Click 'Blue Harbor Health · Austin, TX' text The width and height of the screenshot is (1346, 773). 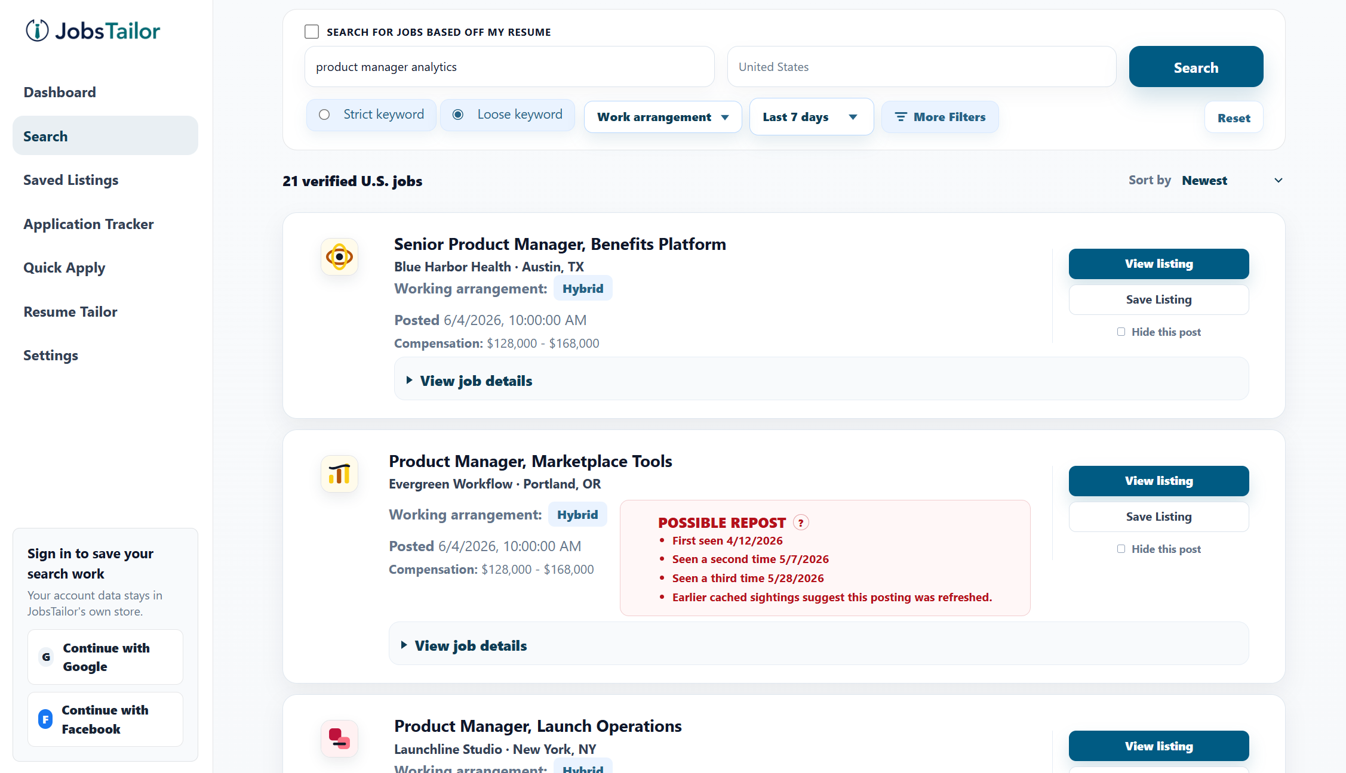489,267
